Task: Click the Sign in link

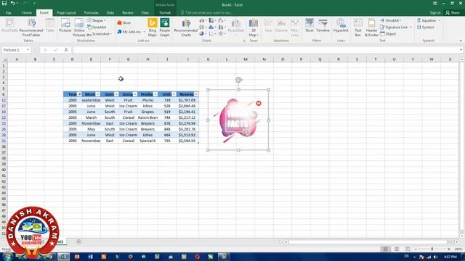Action: (435, 13)
